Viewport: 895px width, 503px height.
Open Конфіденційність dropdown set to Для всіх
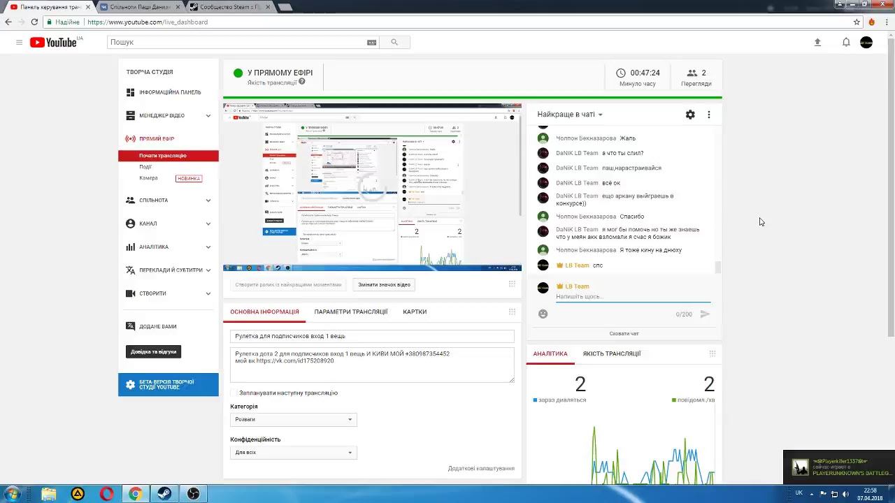pos(294,453)
